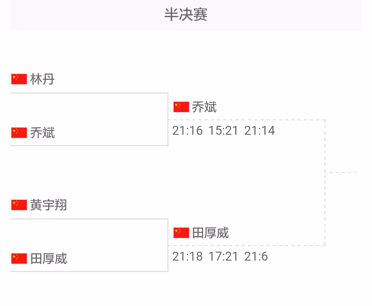This screenshot has width=372, height=306.
Task: Click the flag next to 乔斌 in the semifinal list
Action: pos(19,133)
